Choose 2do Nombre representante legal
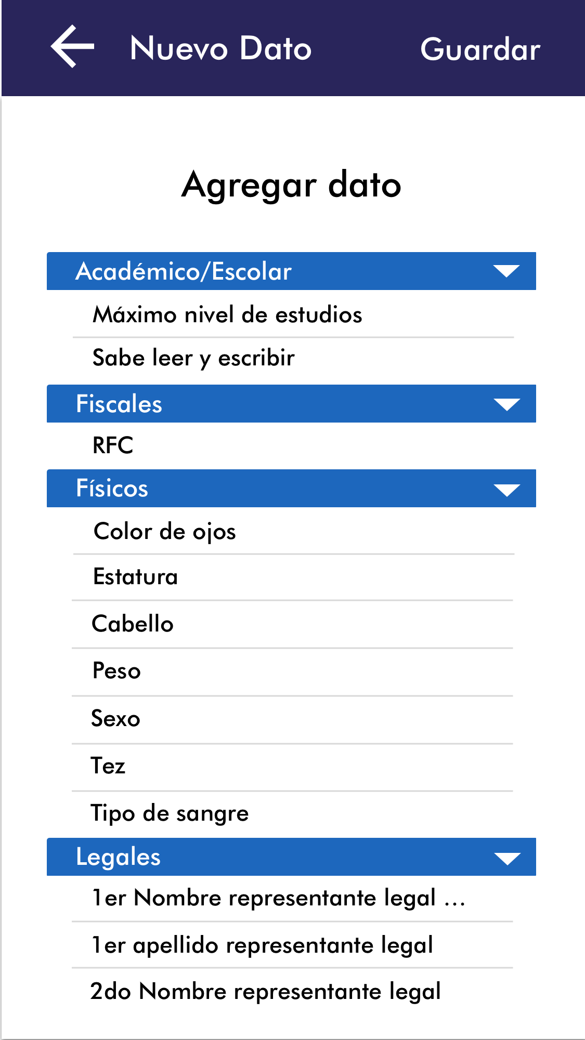585x1040 pixels. (265, 992)
